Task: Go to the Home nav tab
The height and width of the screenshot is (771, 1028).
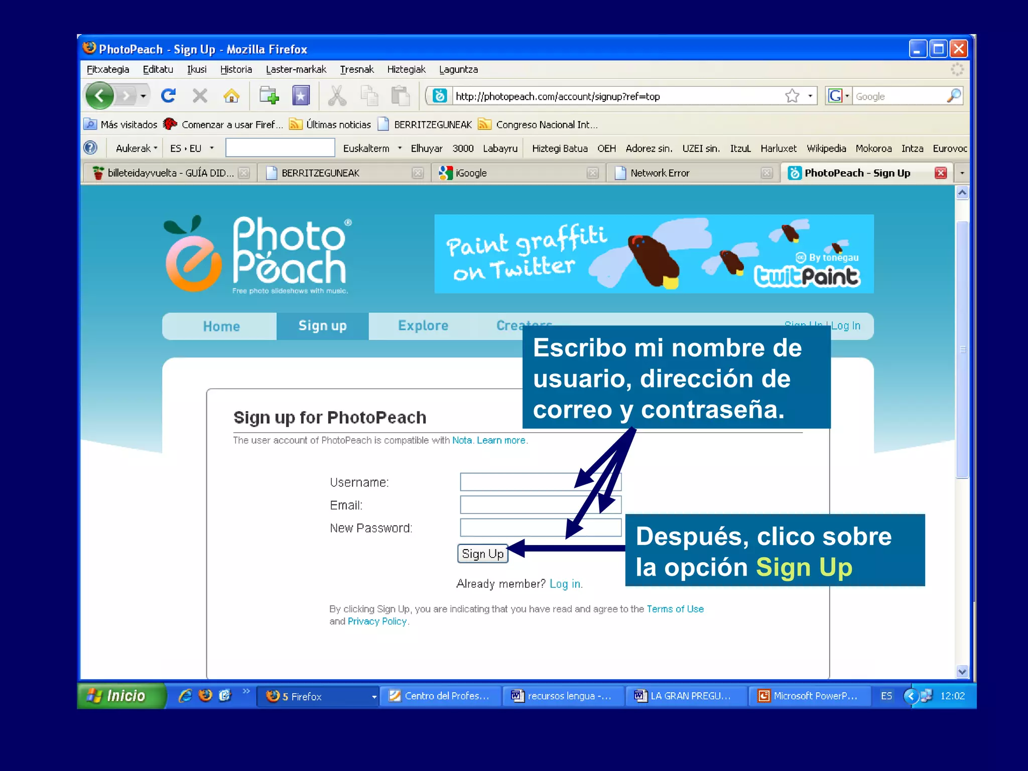Action: pyautogui.click(x=221, y=326)
